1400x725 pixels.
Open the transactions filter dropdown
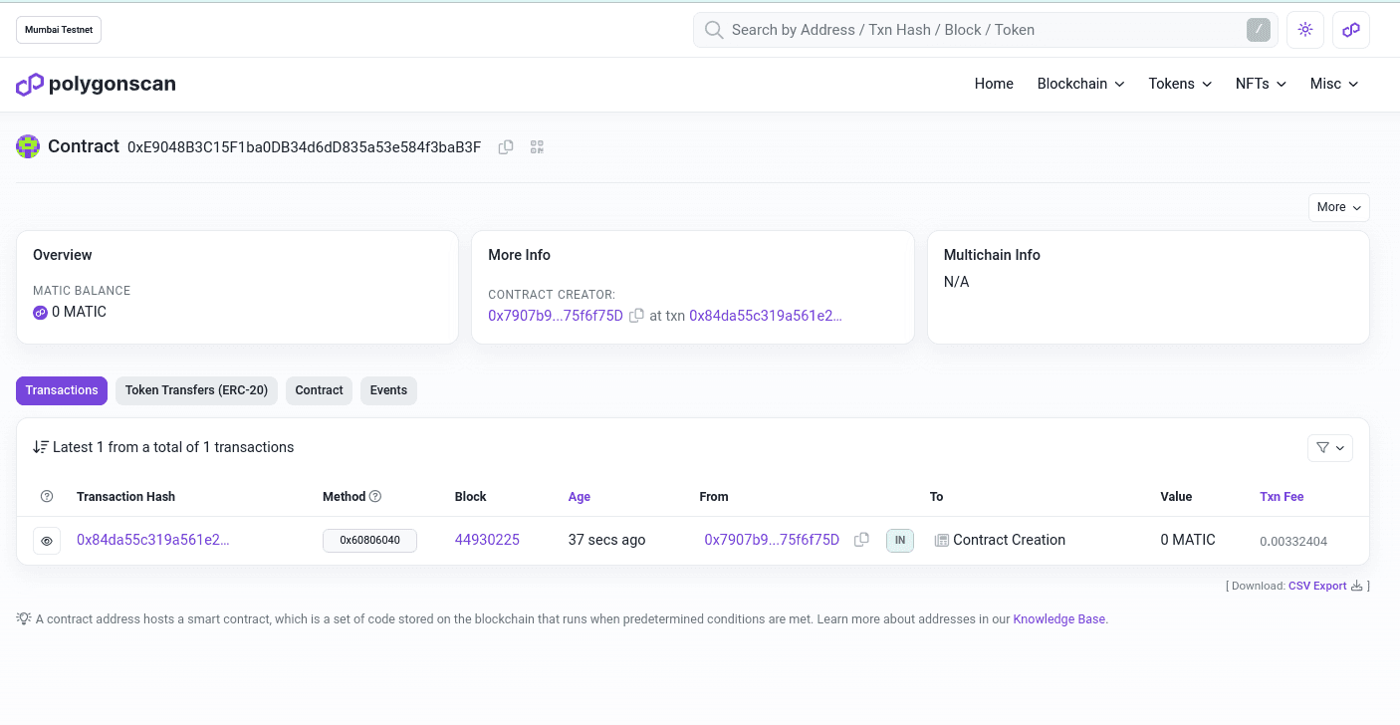pyautogui.click(x=1329, y=448)
